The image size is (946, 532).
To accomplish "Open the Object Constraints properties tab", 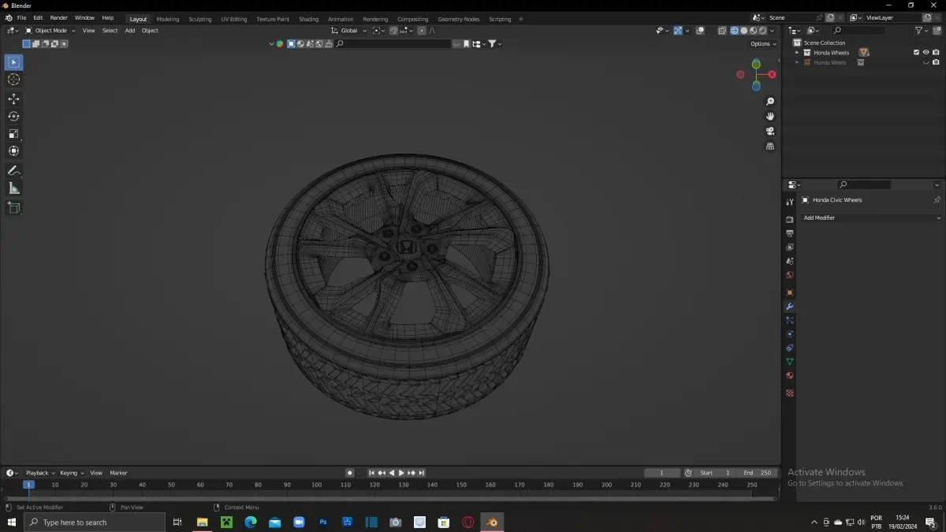I will [x=789, y=348].
